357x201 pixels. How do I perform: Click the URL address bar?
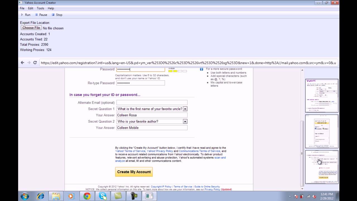click(x=189, y=63)
